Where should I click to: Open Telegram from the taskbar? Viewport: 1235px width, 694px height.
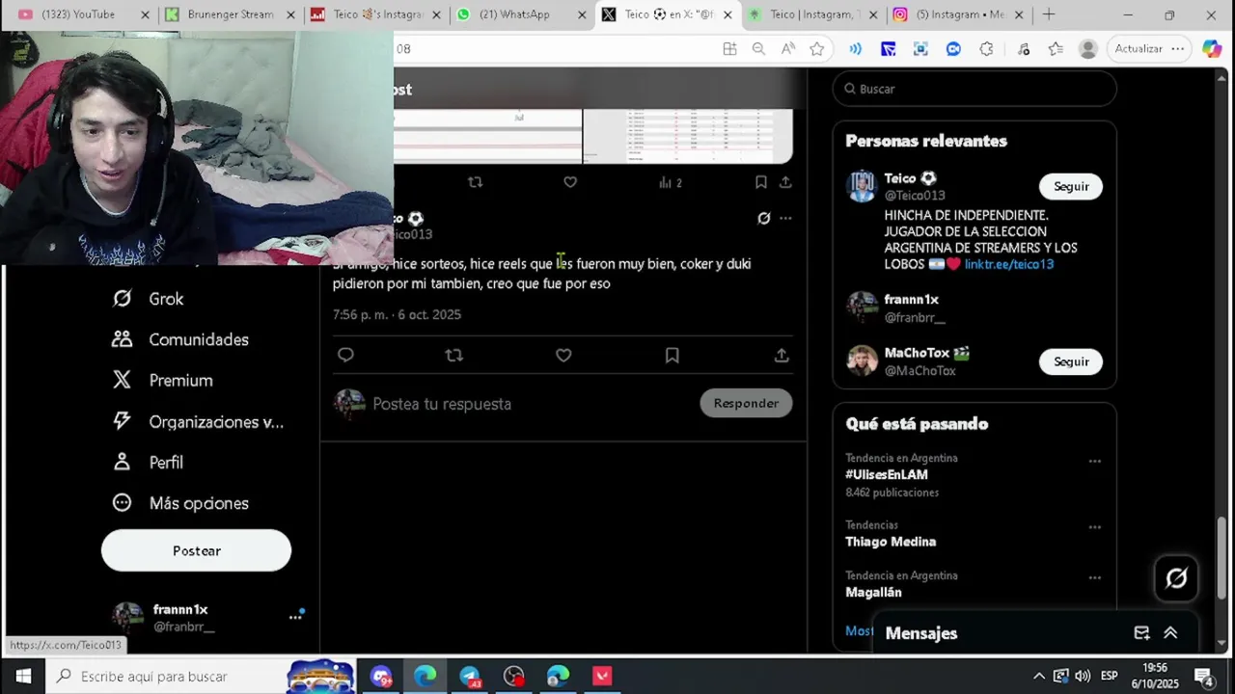(x=470, y=676)
